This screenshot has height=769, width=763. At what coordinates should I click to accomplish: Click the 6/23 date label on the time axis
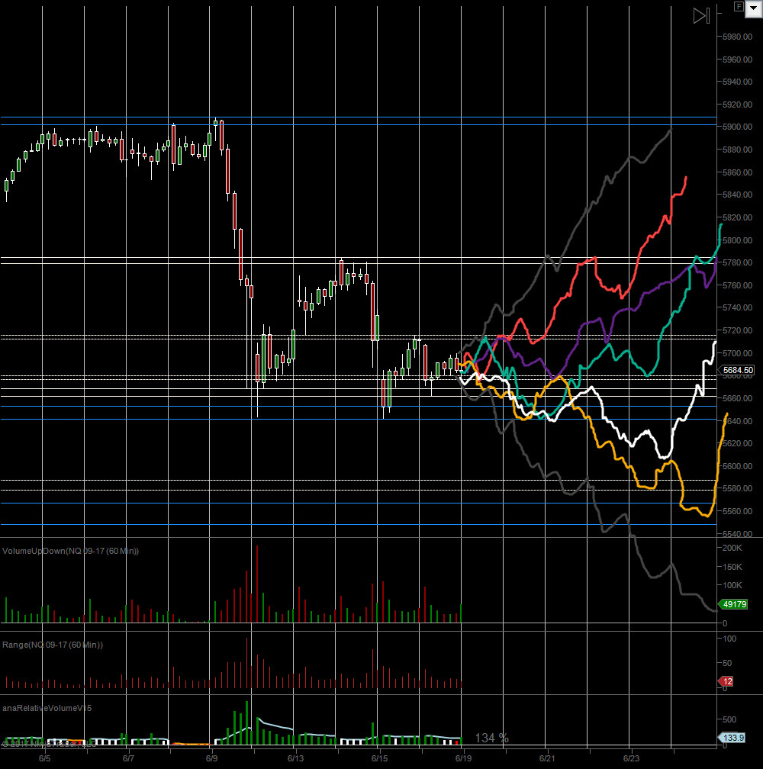pos(631,758)
